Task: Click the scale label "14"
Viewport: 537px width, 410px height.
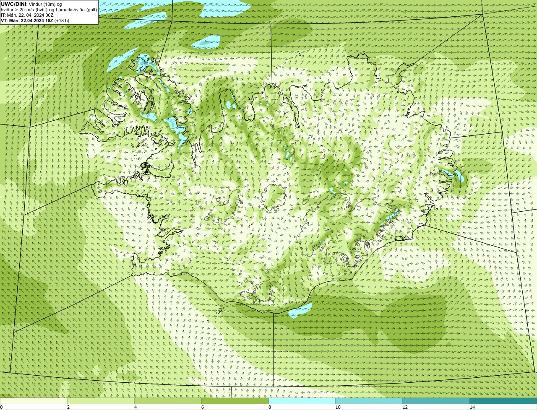Action: click(x=472, y=407)
